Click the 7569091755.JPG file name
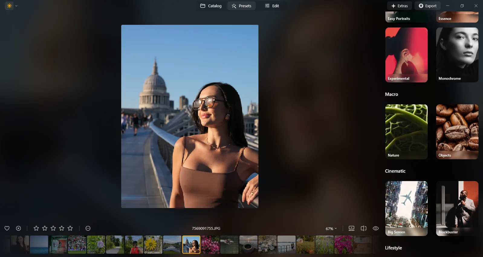 pyautogui.click(x=206, y=229)
